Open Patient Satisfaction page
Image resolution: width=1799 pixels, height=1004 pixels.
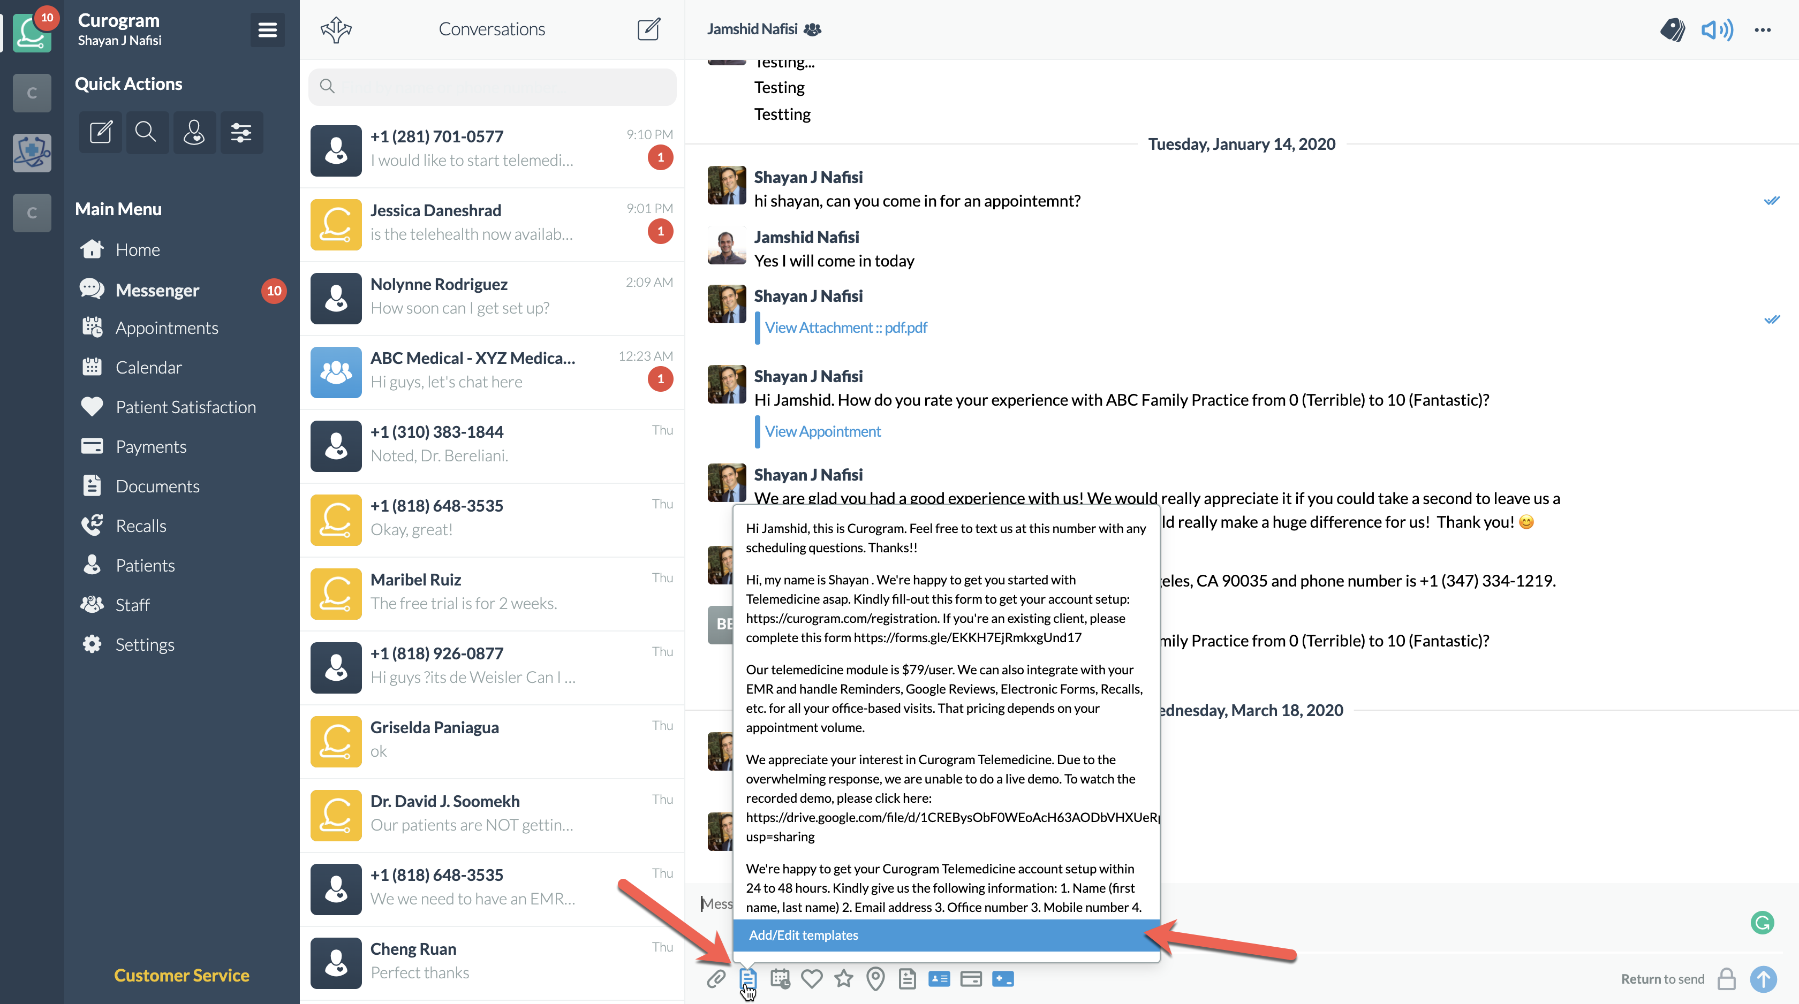[x=185, y=407]
